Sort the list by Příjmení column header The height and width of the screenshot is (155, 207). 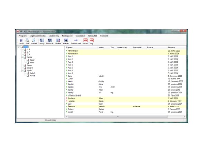pyautogui.click(x=69, y=47)
